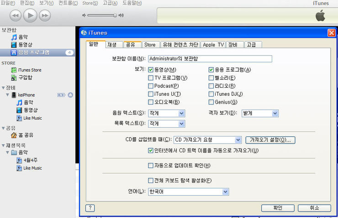Switch to the 재생 tab

point(114,45)
